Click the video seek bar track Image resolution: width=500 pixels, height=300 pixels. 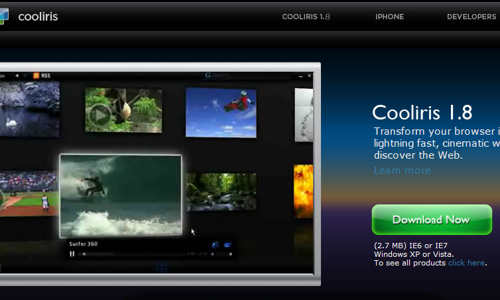[x=132, y=254]
